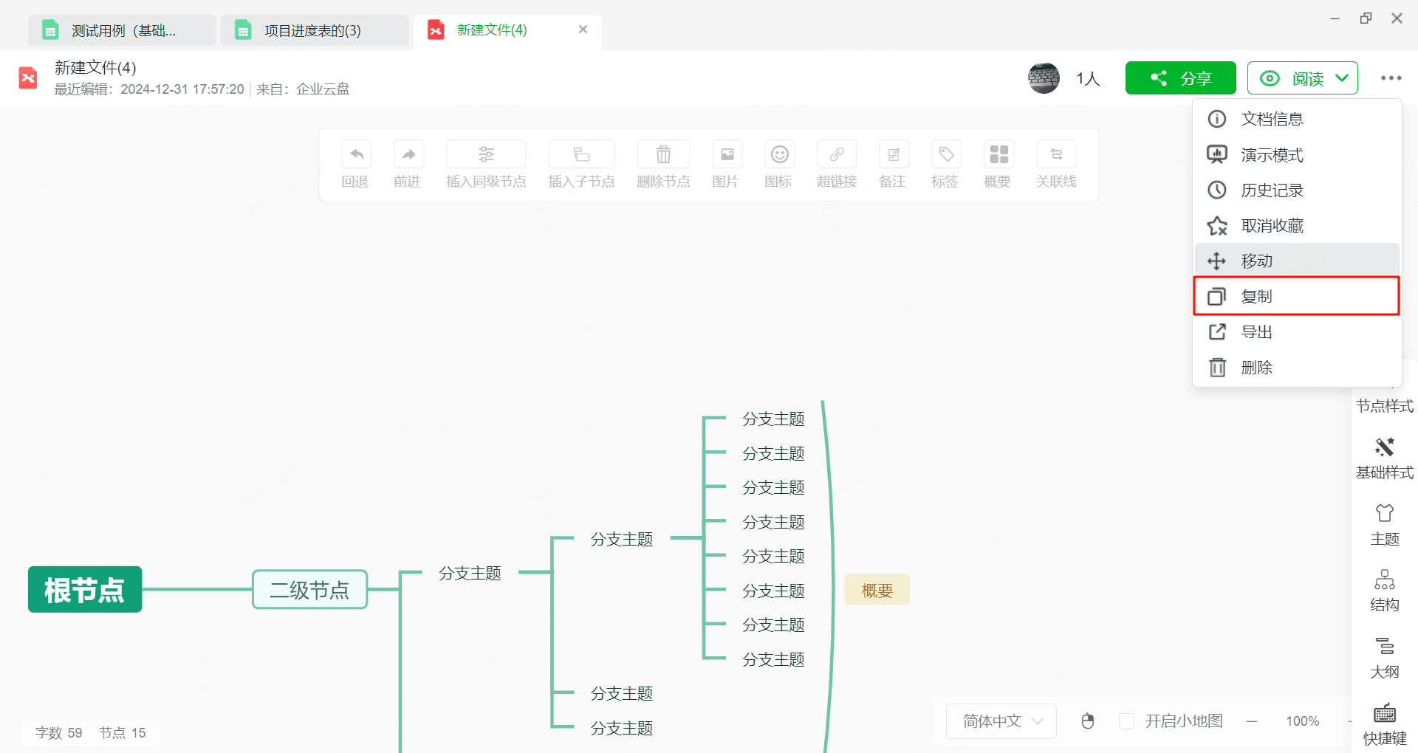Image resolution: width=1418 pixels, height=753 pixels.
Task: Open 节点样式 in the right sidebar
Action: [x=1385, y=405]
